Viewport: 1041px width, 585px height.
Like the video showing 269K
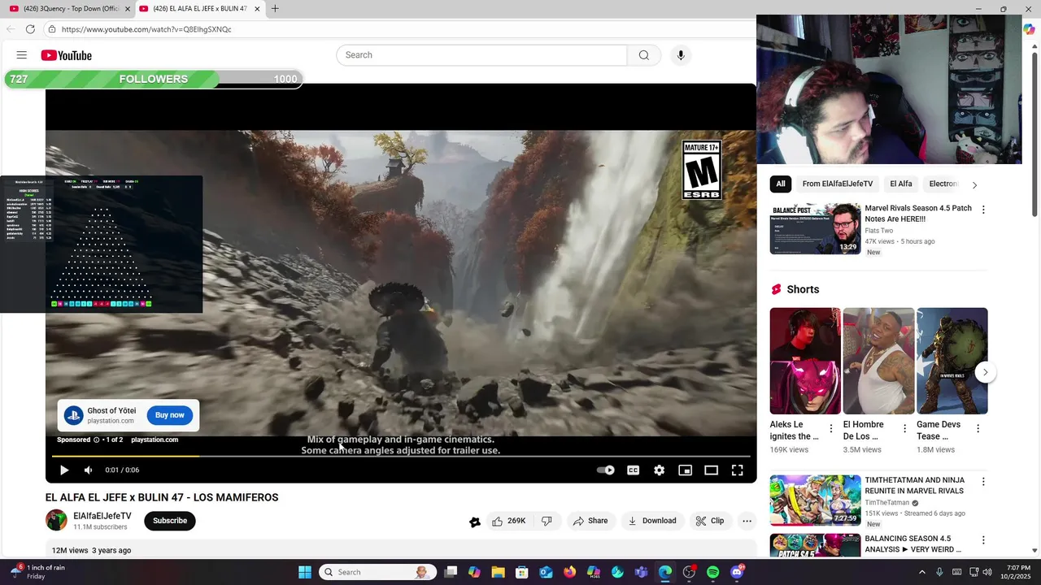point(509,521)
